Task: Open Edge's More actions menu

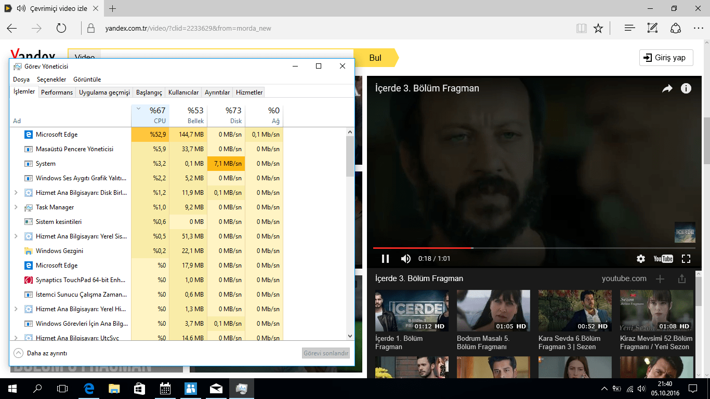Action: click(698, 28)
